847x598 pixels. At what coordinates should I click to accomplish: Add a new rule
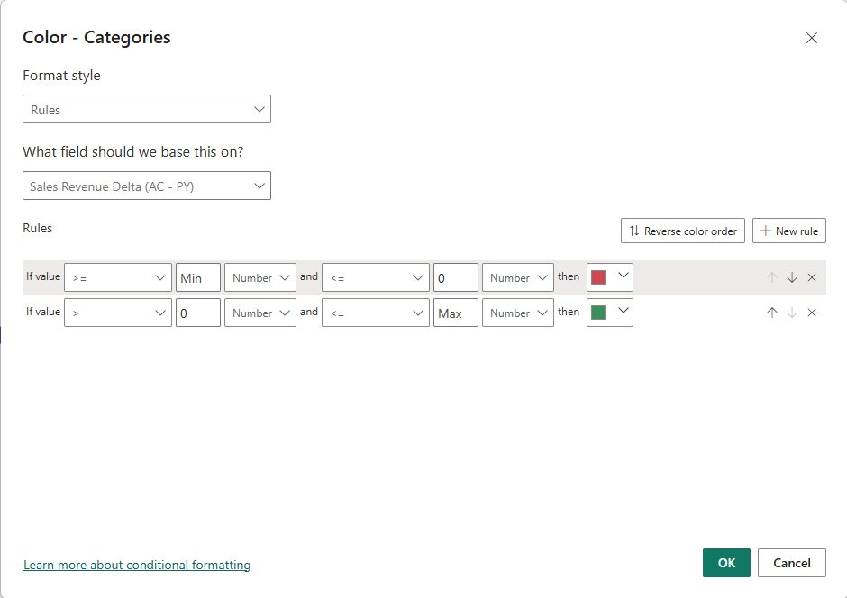(x=789, y=231)
